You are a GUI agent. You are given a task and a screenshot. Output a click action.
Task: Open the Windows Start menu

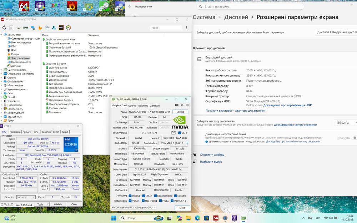pos(114,218)
